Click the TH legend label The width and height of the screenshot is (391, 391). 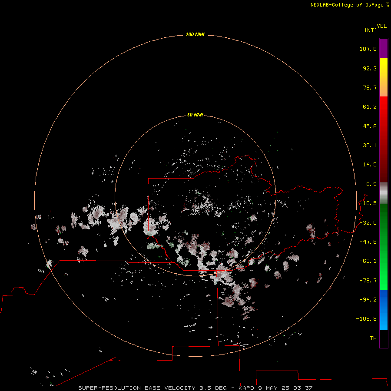pos(373,338)
